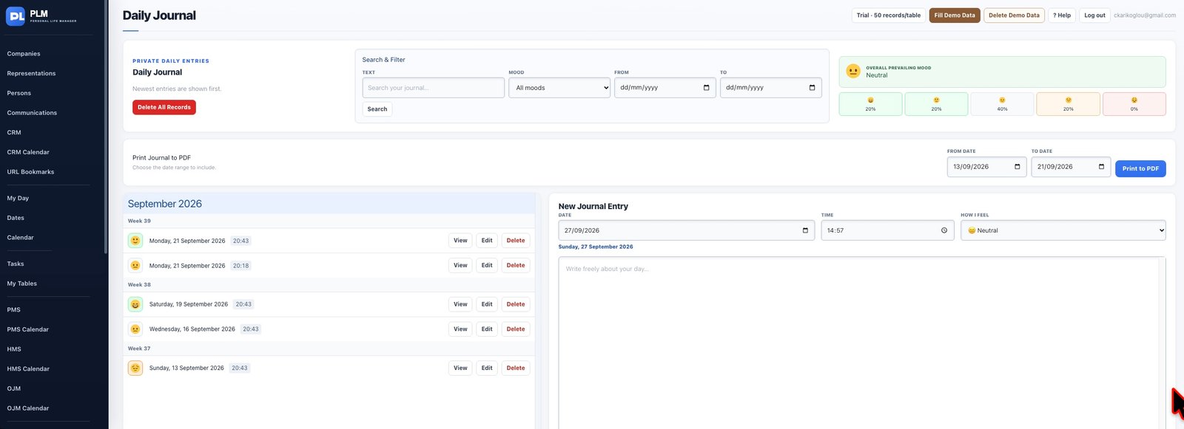Click mood emoji of Sunday 13 September entry
1184x429 pixels.
coord(135,368)
